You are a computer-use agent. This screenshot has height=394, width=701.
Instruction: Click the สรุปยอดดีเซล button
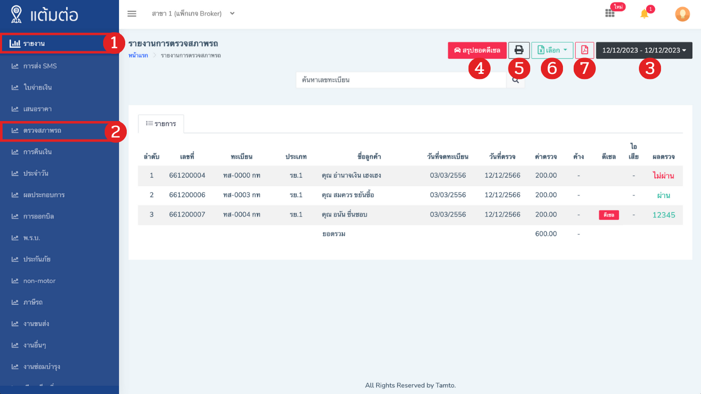point(477,50)
